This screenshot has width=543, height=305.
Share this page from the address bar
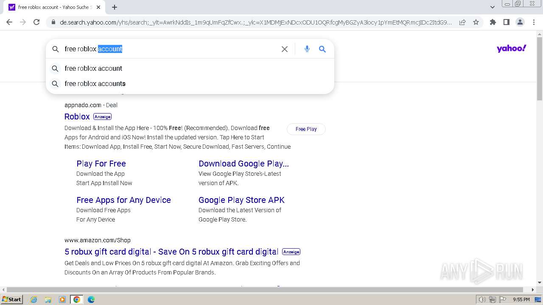tap(462, 22)
